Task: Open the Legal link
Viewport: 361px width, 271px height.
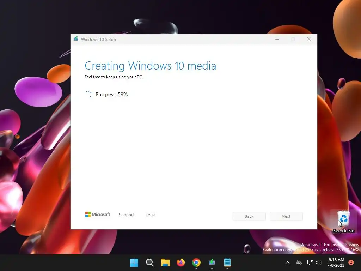Action: 151,215
